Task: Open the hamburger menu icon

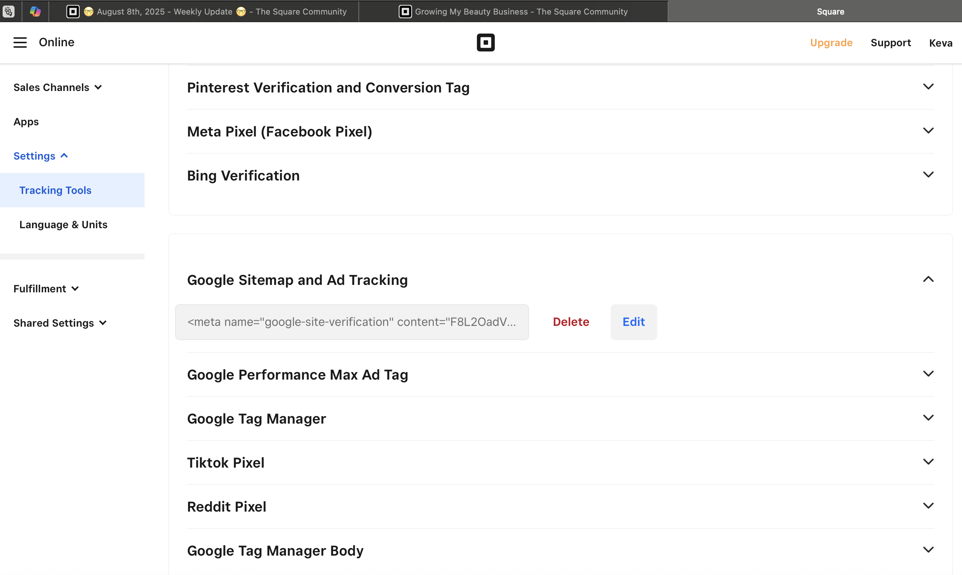Action: point(20,42)
